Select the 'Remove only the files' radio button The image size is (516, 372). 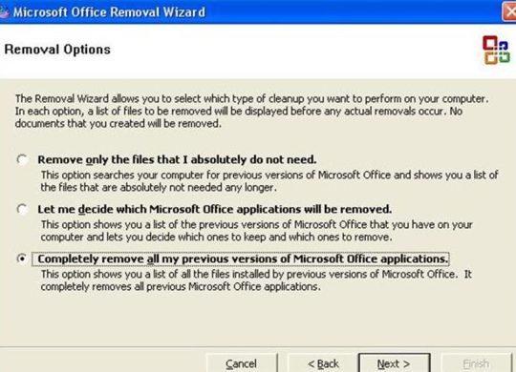point(22,159)
